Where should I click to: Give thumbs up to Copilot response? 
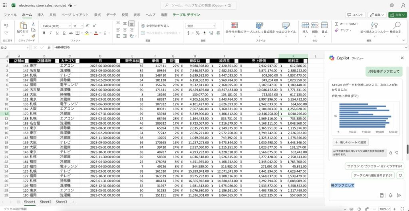[x=391, y=153]
